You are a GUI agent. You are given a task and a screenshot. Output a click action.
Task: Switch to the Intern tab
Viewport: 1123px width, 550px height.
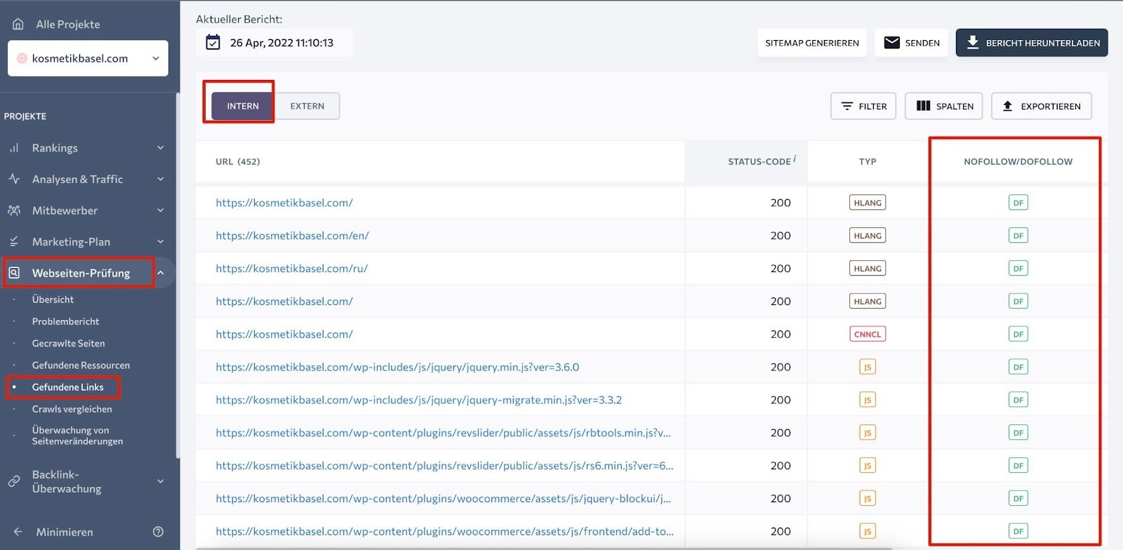pos(243,106)
